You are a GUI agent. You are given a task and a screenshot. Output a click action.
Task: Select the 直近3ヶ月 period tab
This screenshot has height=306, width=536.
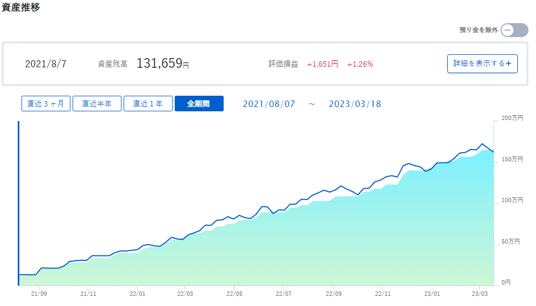(x=46, y=104)
